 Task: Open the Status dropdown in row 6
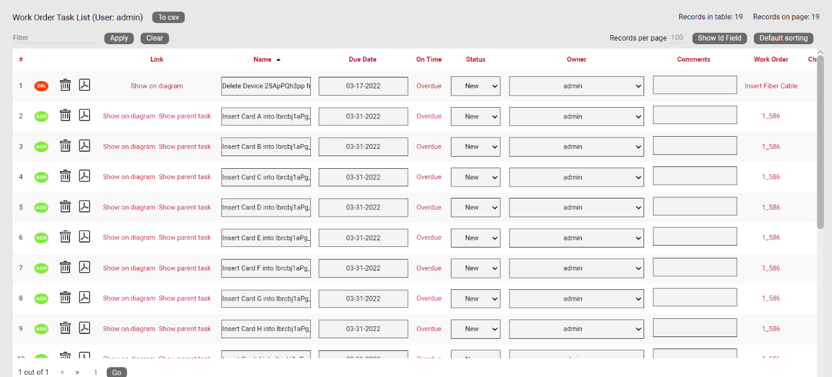coord(475,238)
